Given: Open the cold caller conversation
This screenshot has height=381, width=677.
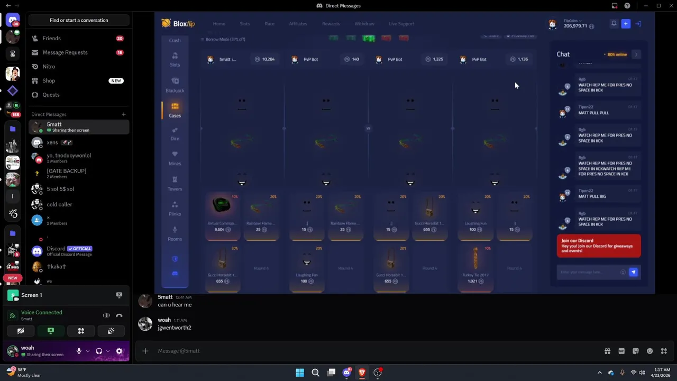Looking at the screenshot, I should [79, 204].
